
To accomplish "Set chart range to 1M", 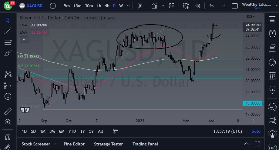I will click(x=43, y=131).
